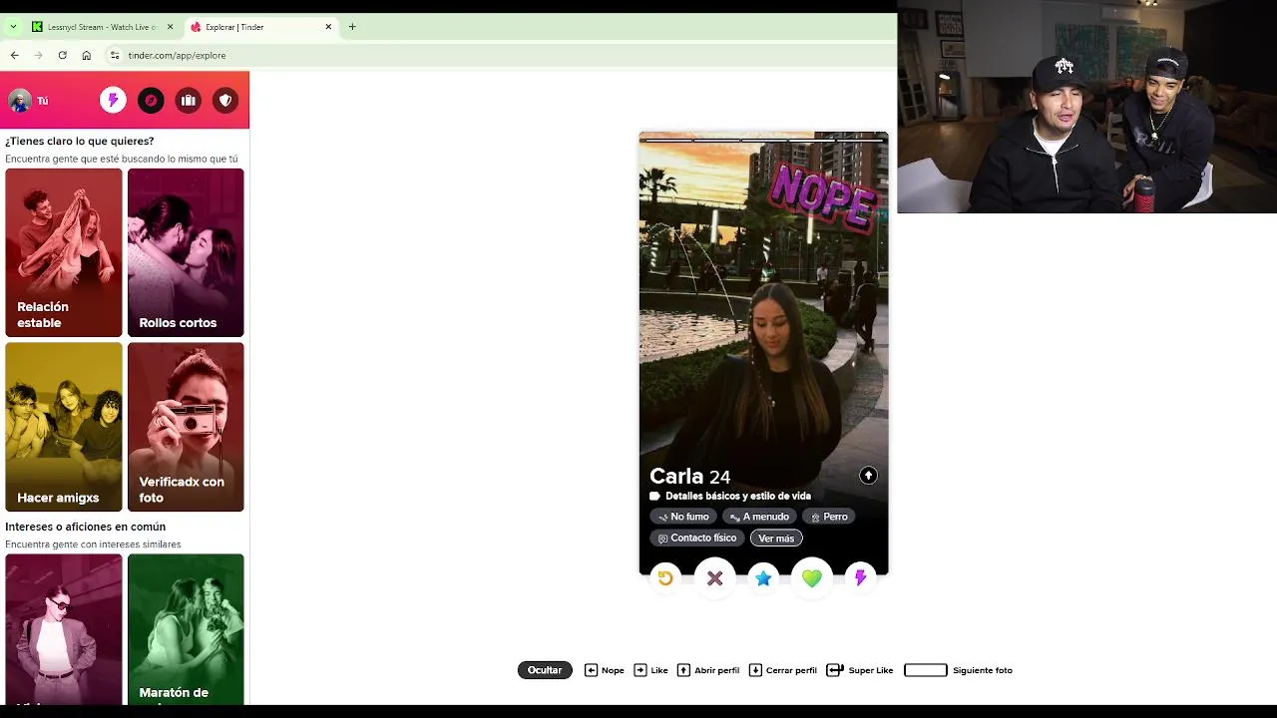Image resolution: width=1277 pixels, height=718 pixels.
Task: Click the Super Like blue star button
Action: tap(763, 577)
